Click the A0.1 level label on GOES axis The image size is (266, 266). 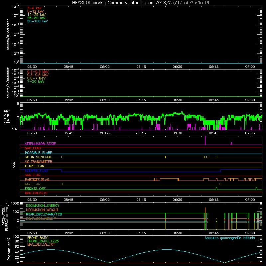pyautogui.click(x=15, y=129)
